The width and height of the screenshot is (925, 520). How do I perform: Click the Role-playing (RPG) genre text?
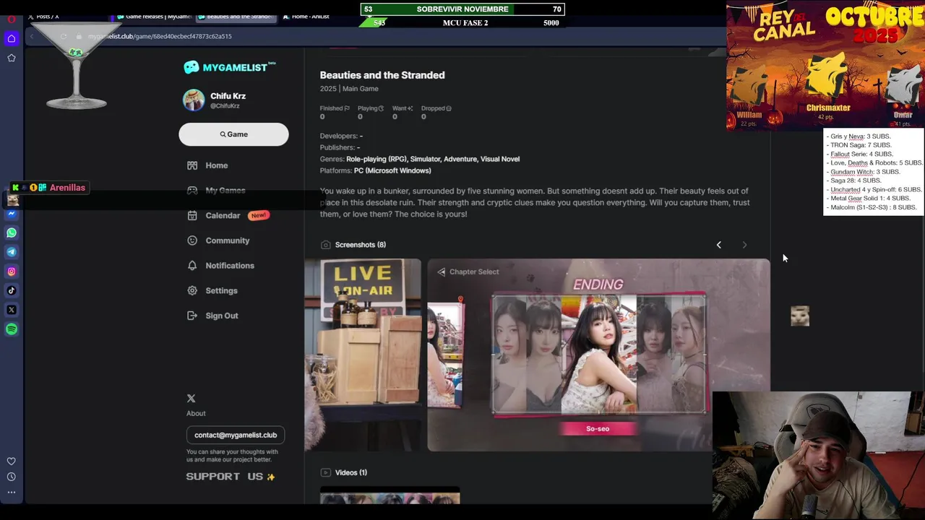click(x=377, y=159)
